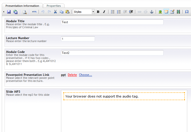
Task: Click 'Powerpoint Presentation Link' label
Action: tap(28, 75)
